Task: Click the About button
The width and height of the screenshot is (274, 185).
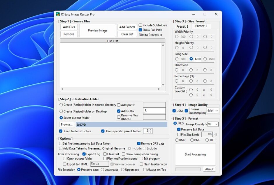Action: pyautogui.click(x=209, y=169)
